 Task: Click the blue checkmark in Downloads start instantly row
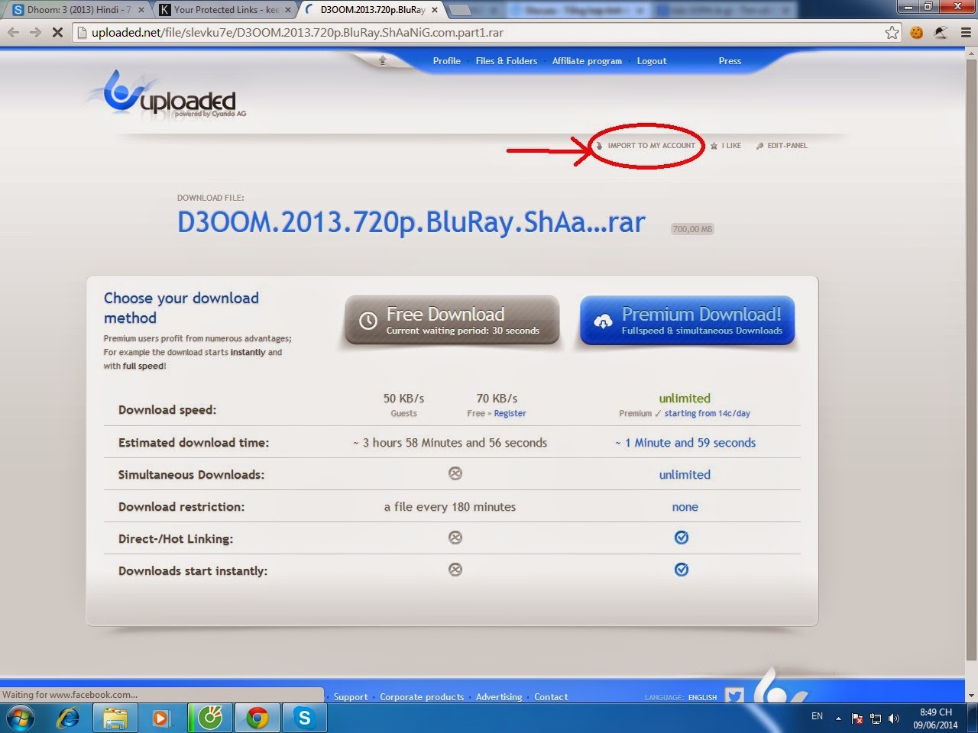[x=682, y=570]
